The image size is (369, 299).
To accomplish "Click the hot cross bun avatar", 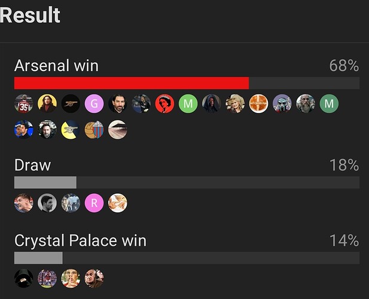I will click(258, 103).
